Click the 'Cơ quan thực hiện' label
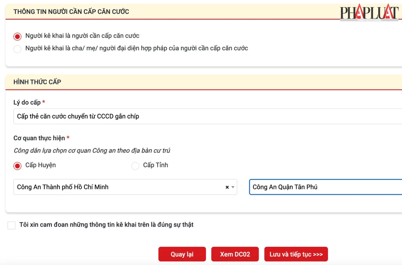Screen dimensions: 402x265 tap(39, 138)
